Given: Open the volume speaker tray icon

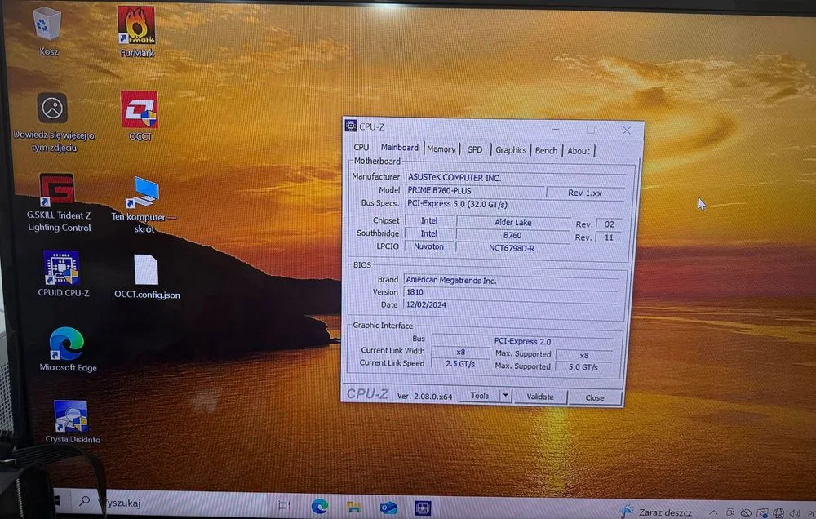Looking at the screenshot, I should click(x=794, y=514).
